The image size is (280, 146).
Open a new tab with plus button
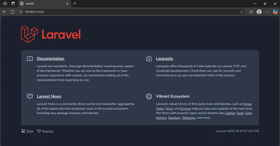(x=75, y=3)
